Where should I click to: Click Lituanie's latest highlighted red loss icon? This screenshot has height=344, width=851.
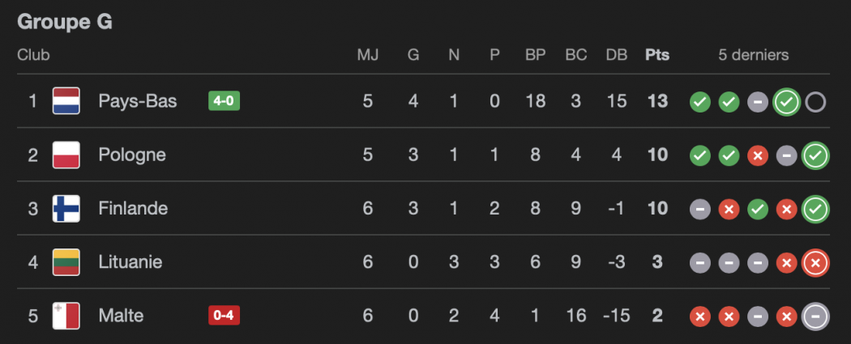[x=815, y=263]
